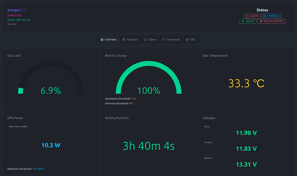
Task: Click the CHARGING status badge
Action: click(x=271, y=16)
